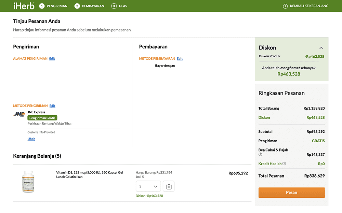
Task: Go to the Pengiriman step label
Action: coord(57,6)
